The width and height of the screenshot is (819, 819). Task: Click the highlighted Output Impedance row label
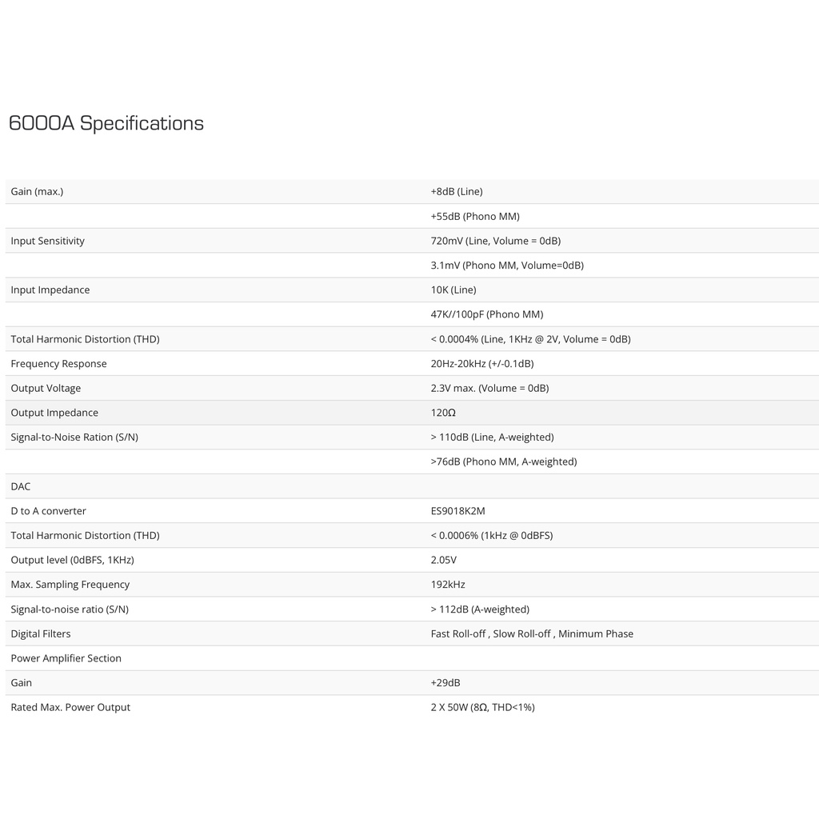pyautogui.click(x=54, y=413)
